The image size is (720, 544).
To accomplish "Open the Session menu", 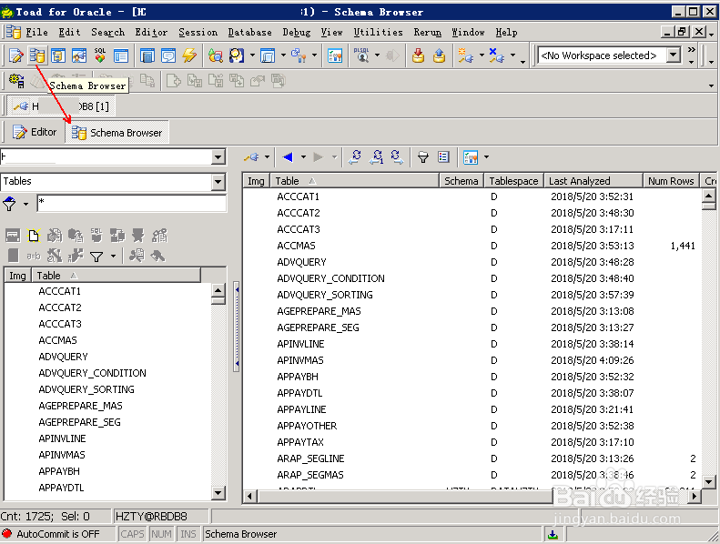I will click(198, 32).
